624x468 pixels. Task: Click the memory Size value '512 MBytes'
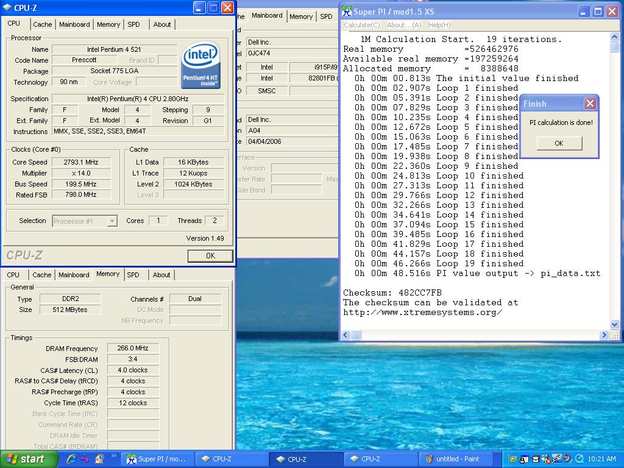tap(70, 310)
